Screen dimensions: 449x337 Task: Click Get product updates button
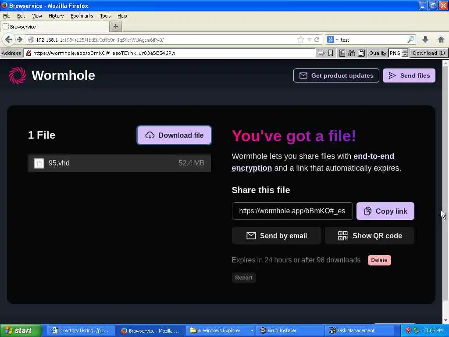pos(336,75)
